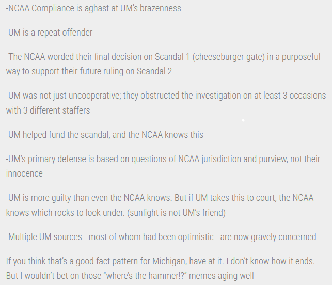Click the line about NCAA Compliance being aghast

click(x=93, y=8)
